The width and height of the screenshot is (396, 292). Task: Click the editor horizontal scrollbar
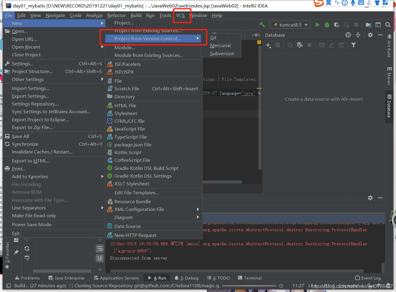[222, 182]
